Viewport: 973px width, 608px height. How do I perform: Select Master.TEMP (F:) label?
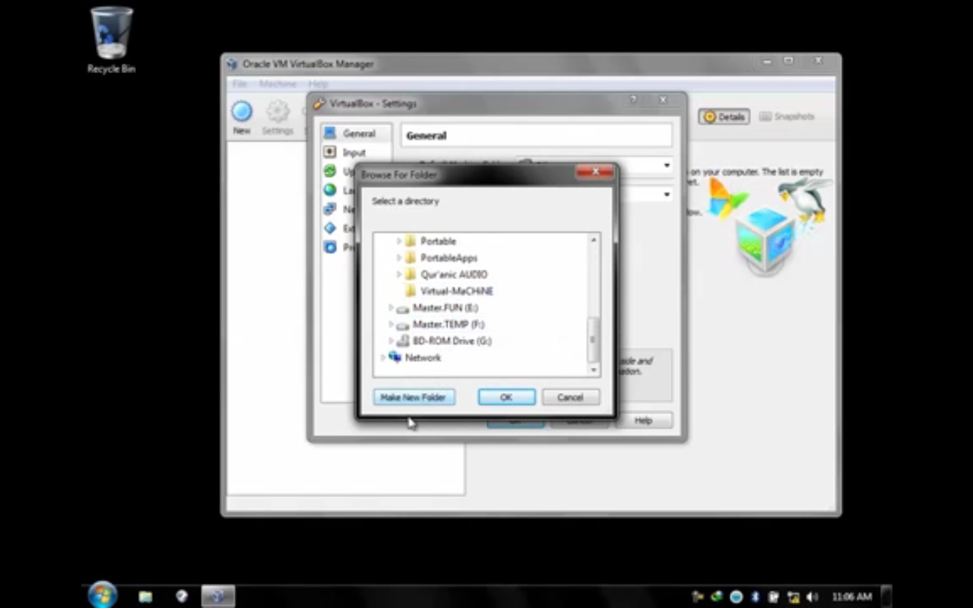coord(448,325)
